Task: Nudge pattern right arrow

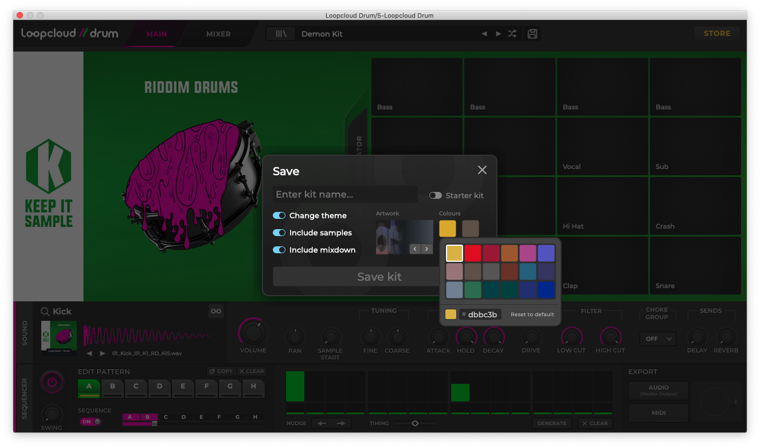Action: pyautogui.click(x=341, y=423)
